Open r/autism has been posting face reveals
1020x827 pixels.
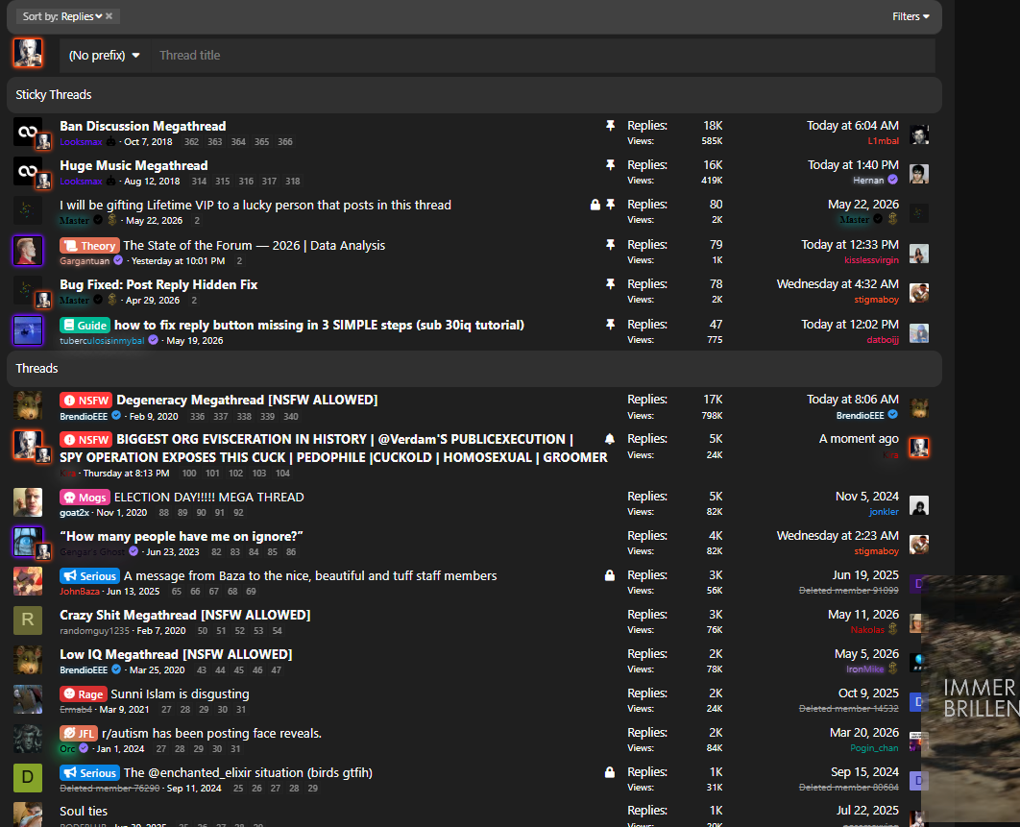click(212, 733)
